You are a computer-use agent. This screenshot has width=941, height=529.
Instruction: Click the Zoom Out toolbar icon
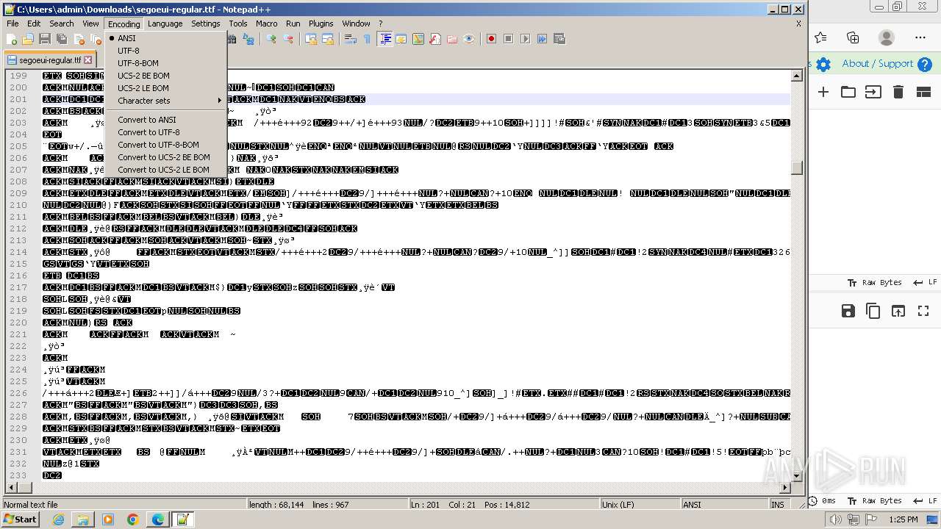tap(288, 39)
